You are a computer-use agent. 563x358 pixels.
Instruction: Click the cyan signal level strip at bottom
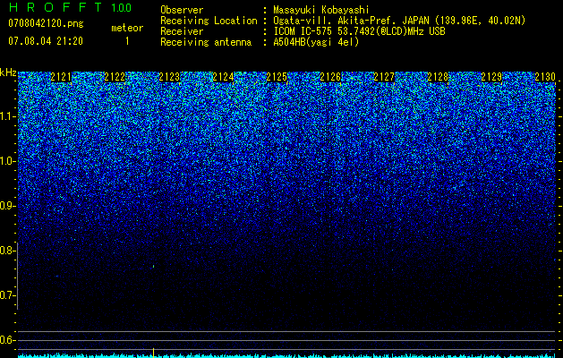pos(286,356)
